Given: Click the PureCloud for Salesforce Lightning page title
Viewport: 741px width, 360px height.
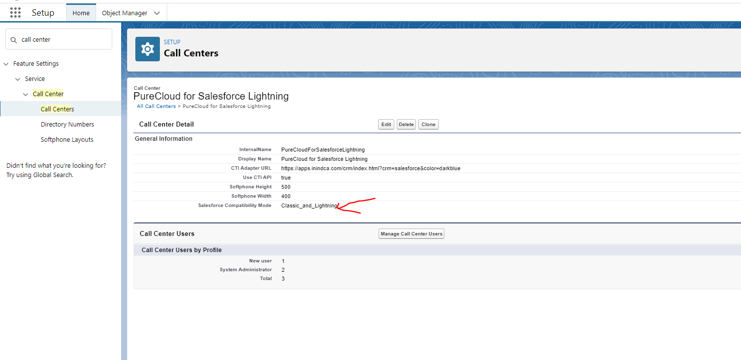Looking at the screenshot, I should coord(211,96).
